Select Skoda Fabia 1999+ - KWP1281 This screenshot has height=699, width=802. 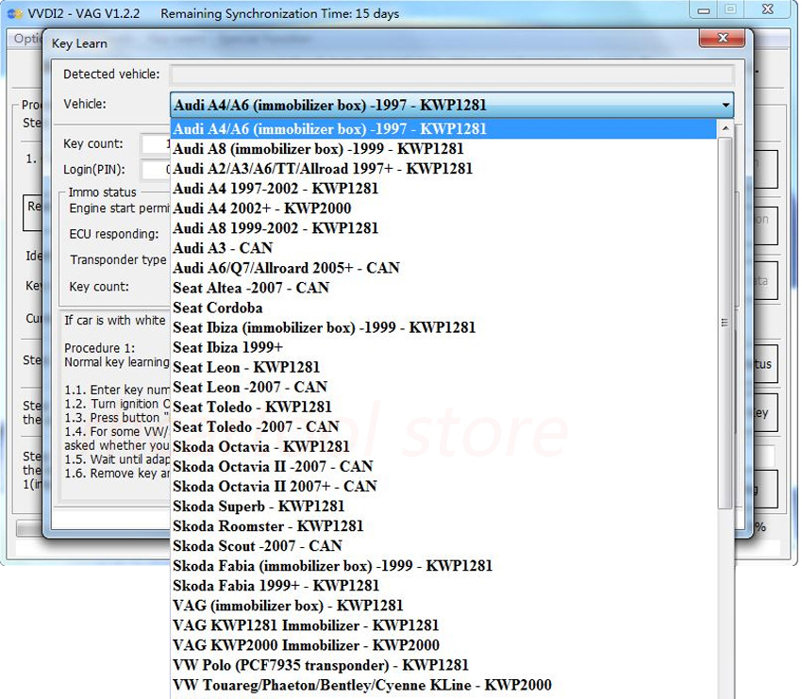click(x=443, y=586)
